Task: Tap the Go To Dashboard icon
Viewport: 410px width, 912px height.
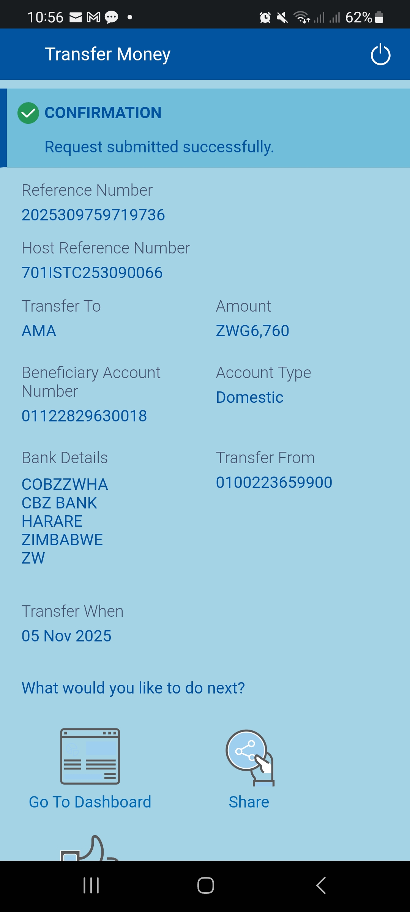Action: pos(90,756)
